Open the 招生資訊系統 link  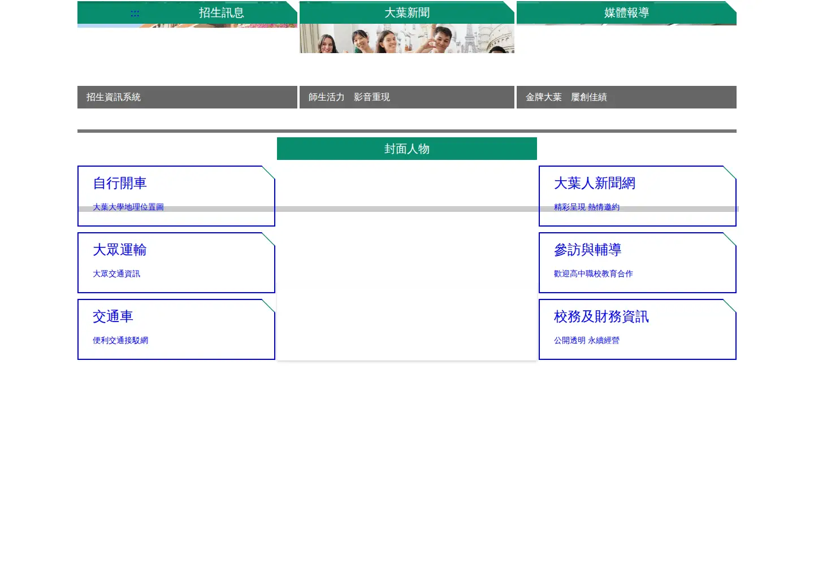tap(187, 97)
